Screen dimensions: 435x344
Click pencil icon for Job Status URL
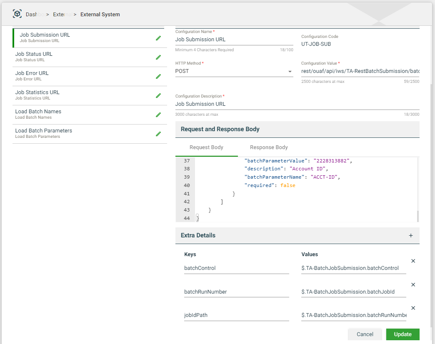(x=158, y=57)
